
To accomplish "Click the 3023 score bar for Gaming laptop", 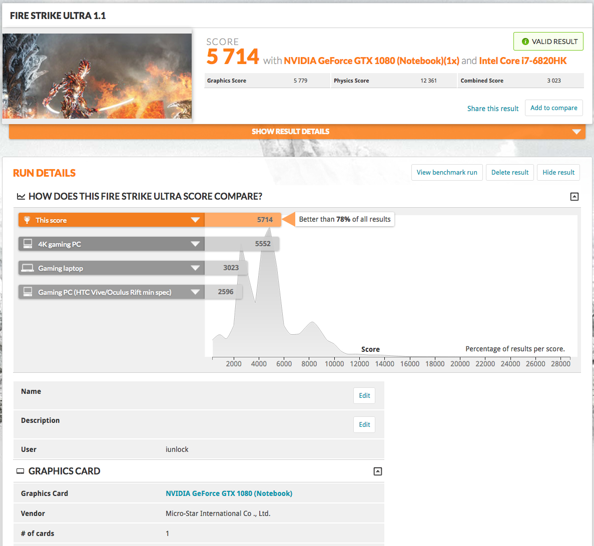I will 226,268.
